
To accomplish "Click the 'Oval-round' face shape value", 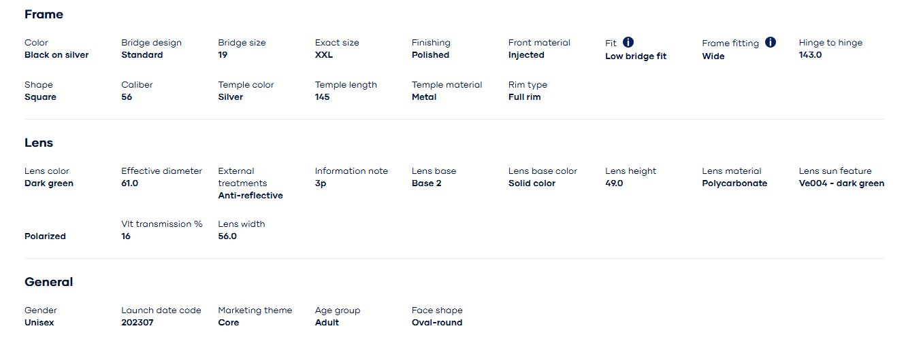I will click(x=437, y=323).
